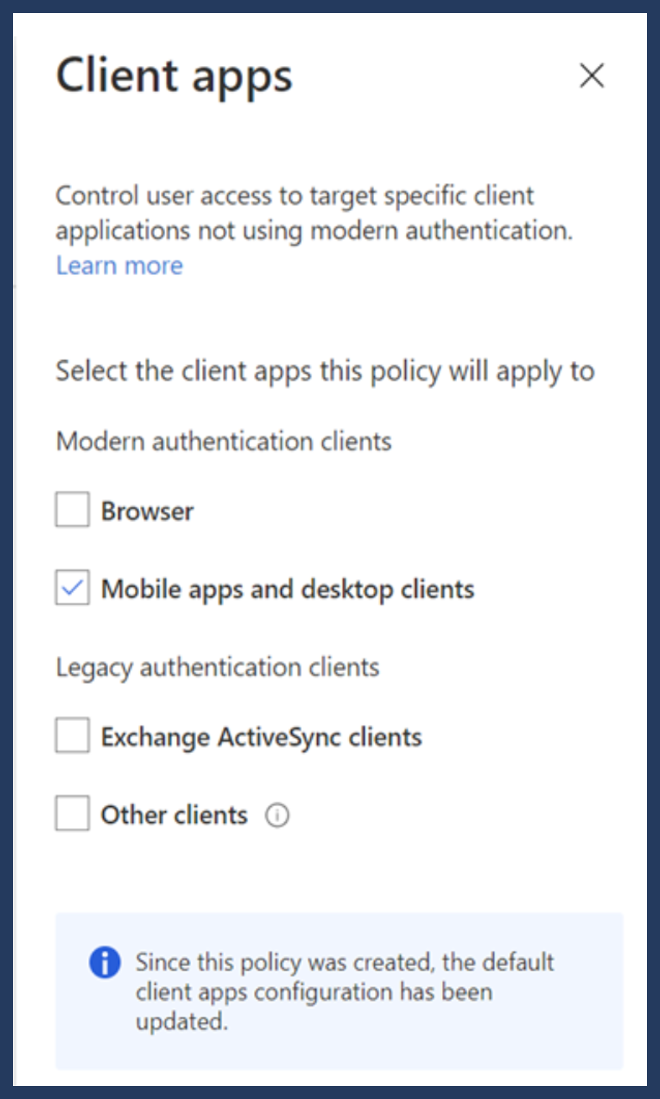Tick the Browser checkbox
The image size is (660, 1099).
point(73,510)
